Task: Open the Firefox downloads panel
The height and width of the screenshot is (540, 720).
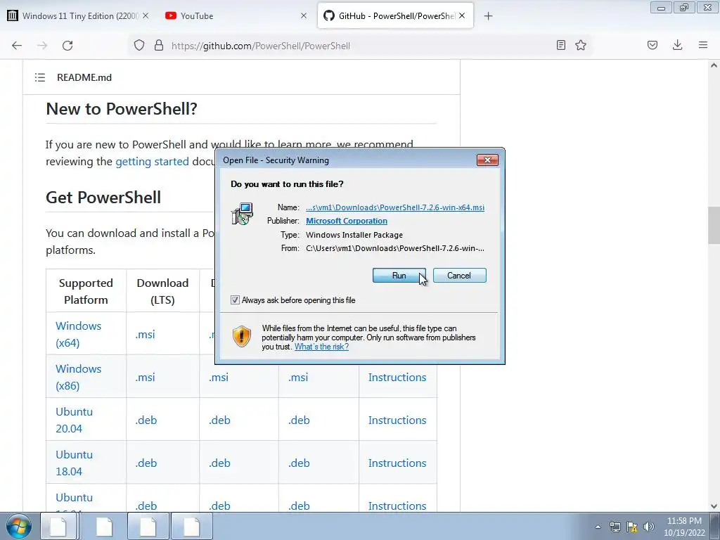Action: coord(677,45)
